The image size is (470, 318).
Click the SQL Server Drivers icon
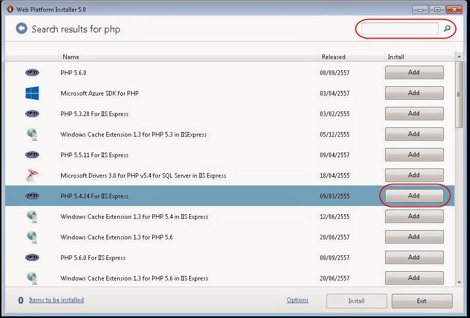click(32, 175)
